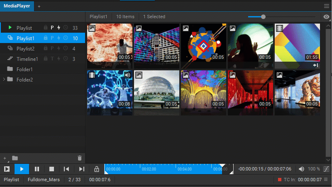Toggle the transport lock icon
332x187 pixels.
[97, 169]
